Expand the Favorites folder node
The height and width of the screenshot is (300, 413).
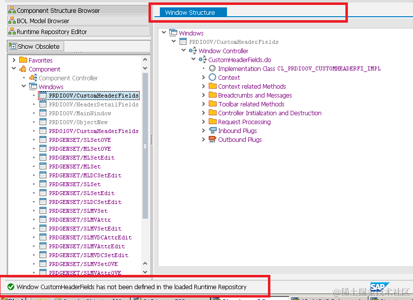[14, 60]
